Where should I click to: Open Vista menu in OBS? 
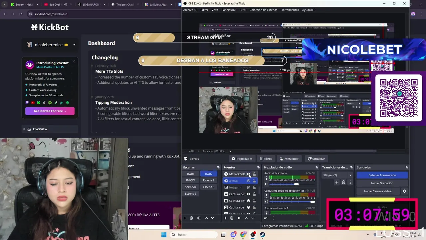click(x=215, y=10)
